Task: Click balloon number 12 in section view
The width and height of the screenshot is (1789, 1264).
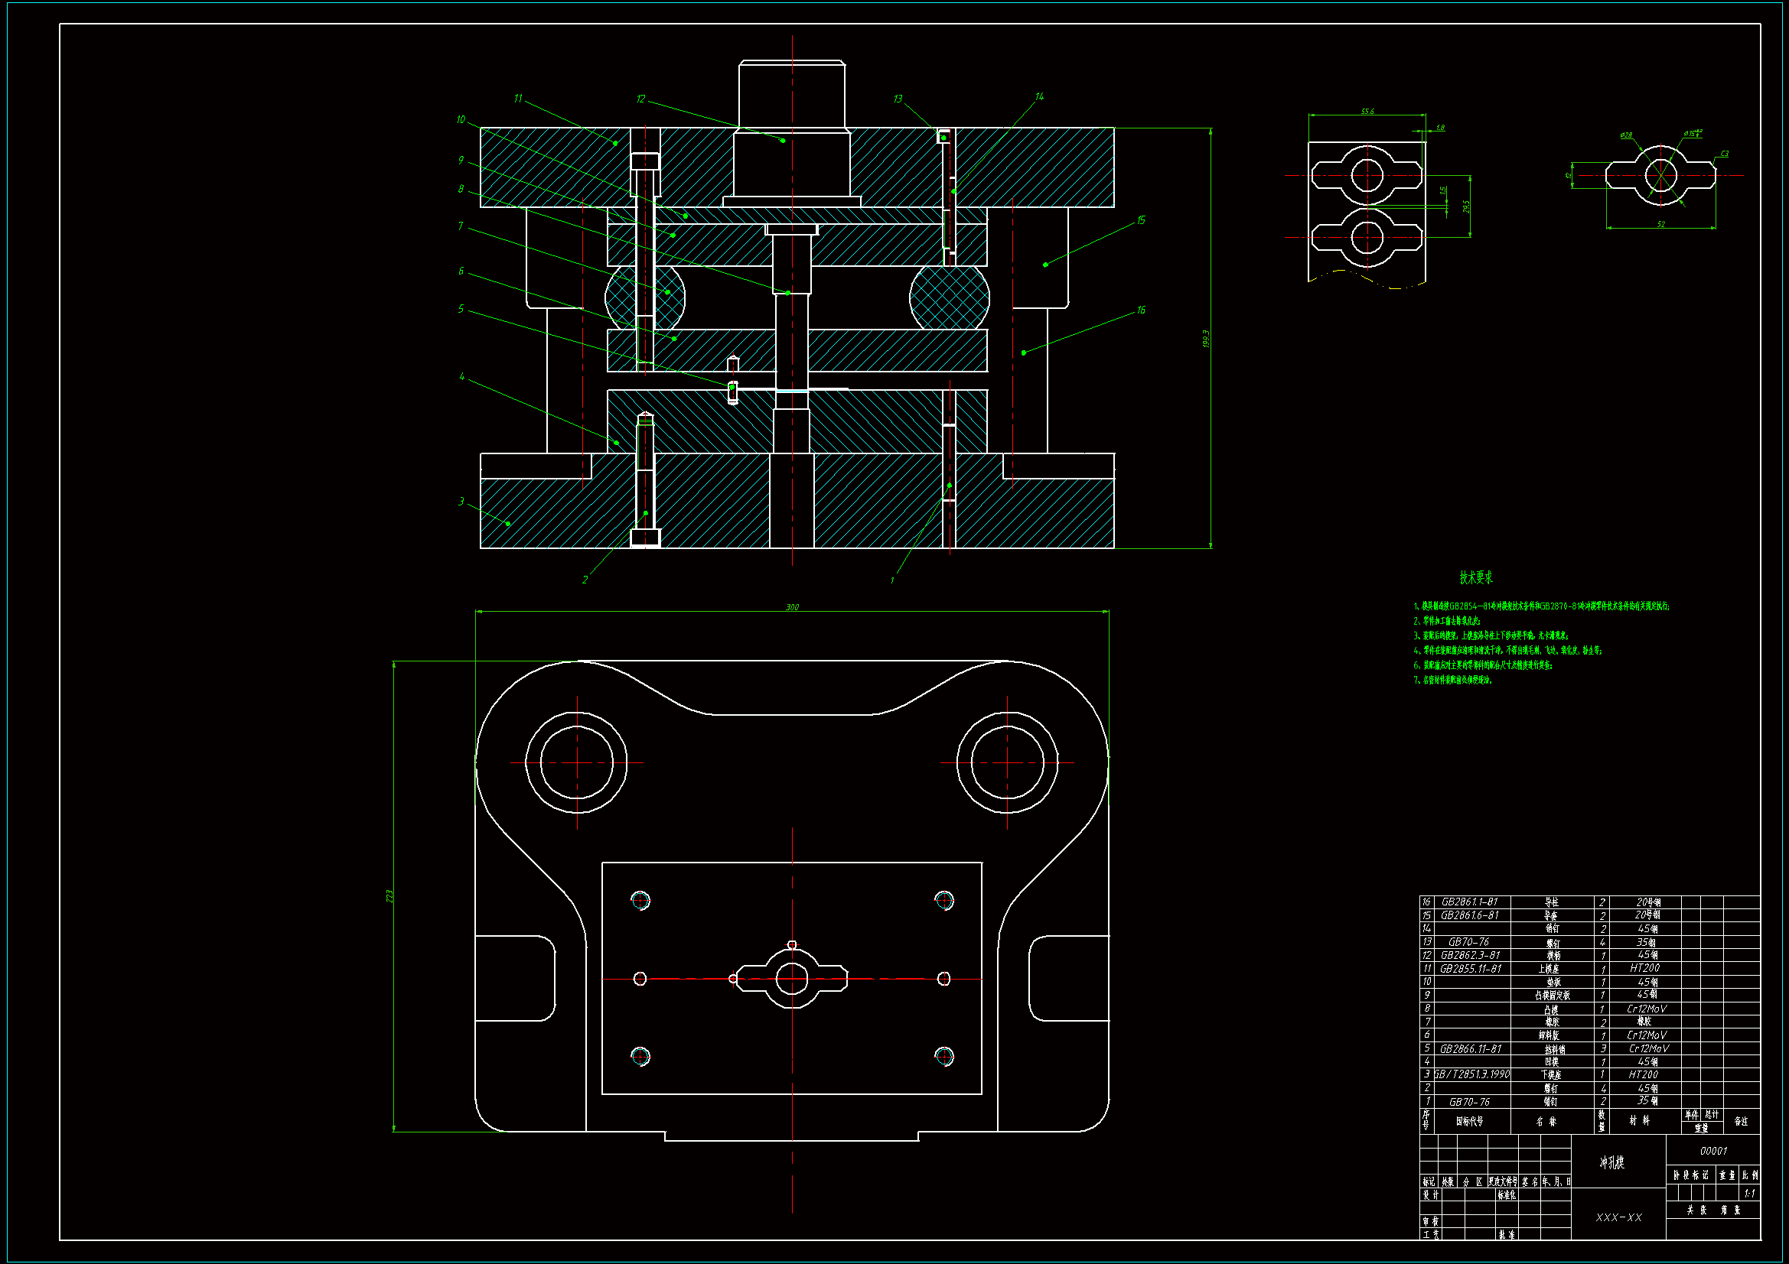Action: [640, 99]
